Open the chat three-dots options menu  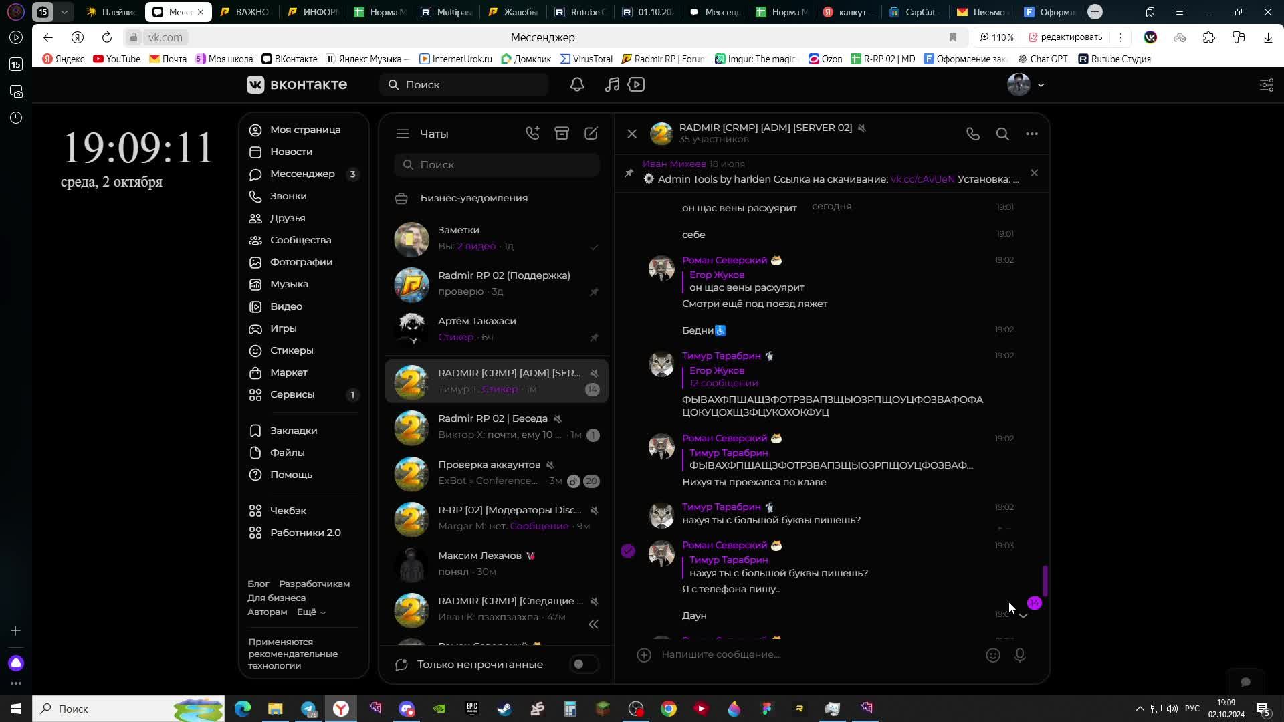click(1032, 134)
